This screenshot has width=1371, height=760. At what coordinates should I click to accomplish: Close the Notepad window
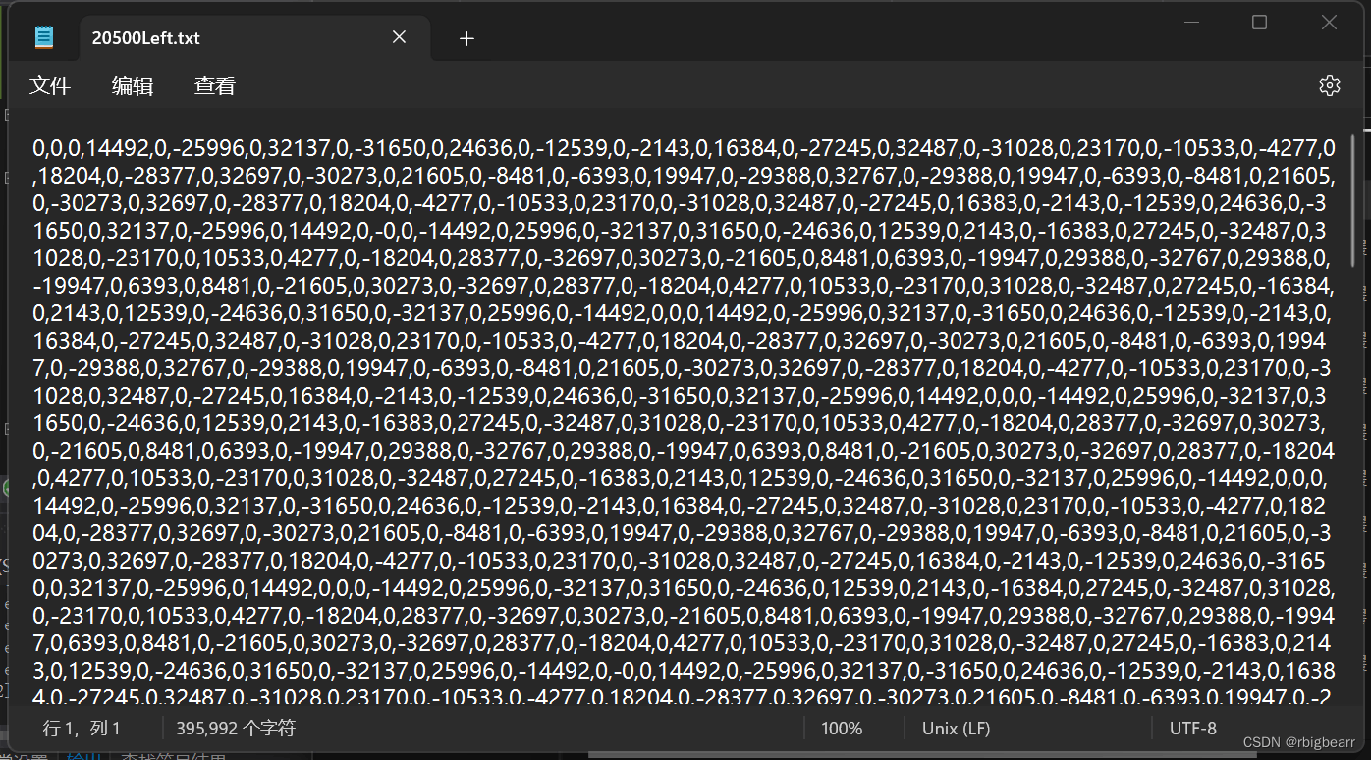1328,23
